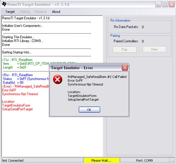Click 'Starting The Emulator...' log line
Image resolution: width=176 pixels, height=164 pixels.
click(18, 37)
